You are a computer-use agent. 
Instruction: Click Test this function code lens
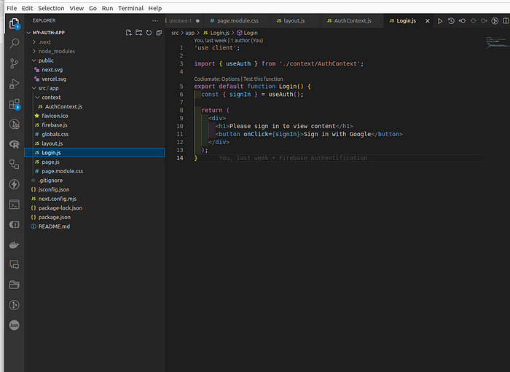coord(263,79)
